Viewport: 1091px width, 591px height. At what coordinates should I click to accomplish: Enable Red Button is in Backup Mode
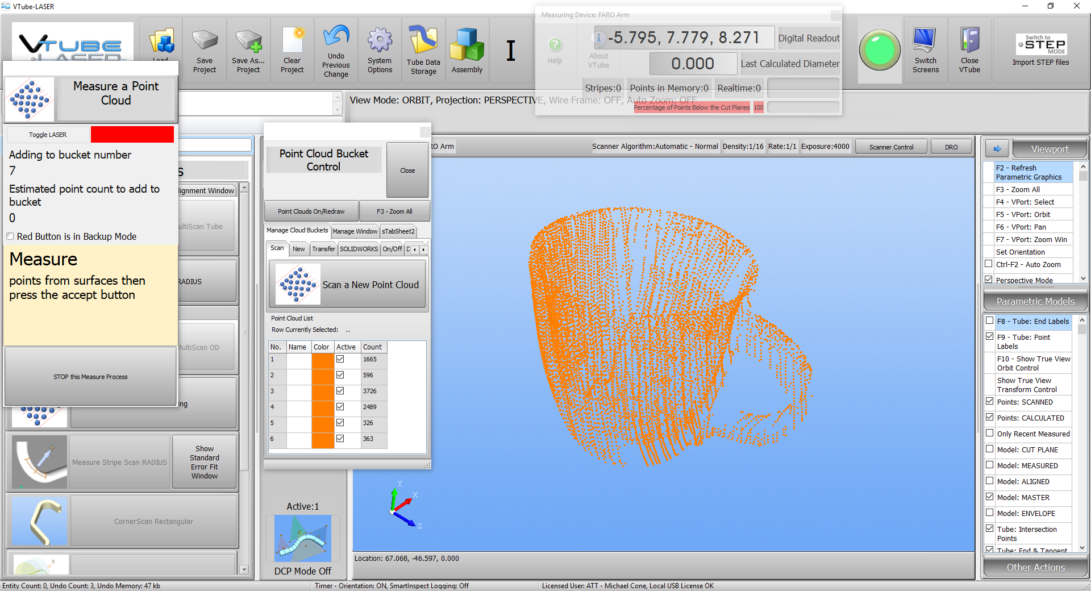pyautogui.click(x=10, y=236)
